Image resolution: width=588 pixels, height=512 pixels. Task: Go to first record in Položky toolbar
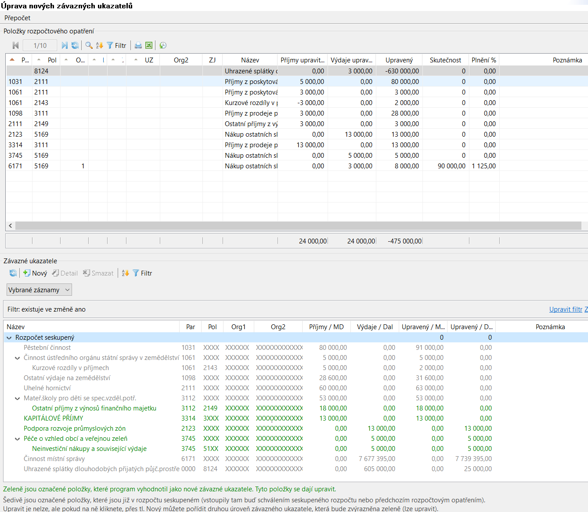(x=16, y=45)
